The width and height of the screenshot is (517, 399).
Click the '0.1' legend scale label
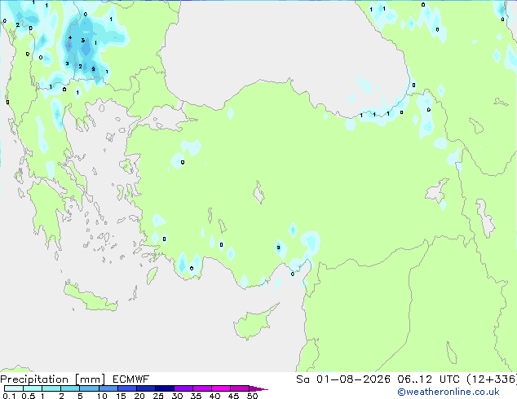coord(9,396)
